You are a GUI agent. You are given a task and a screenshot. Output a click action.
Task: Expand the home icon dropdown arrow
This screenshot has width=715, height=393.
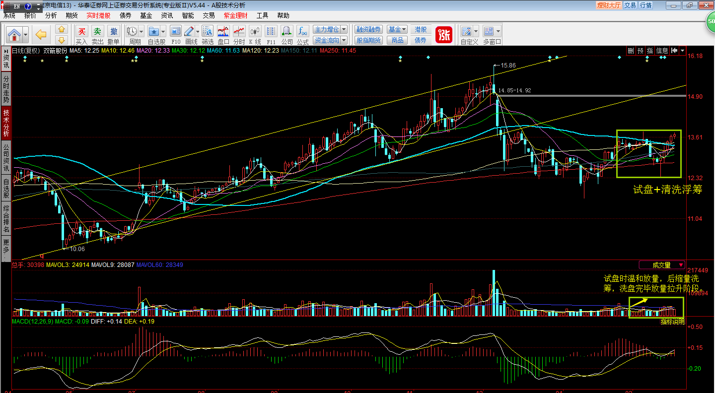[25, 35]
